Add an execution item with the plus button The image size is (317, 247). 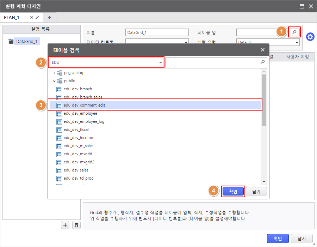pyautogui.click(x=65, y=225)
